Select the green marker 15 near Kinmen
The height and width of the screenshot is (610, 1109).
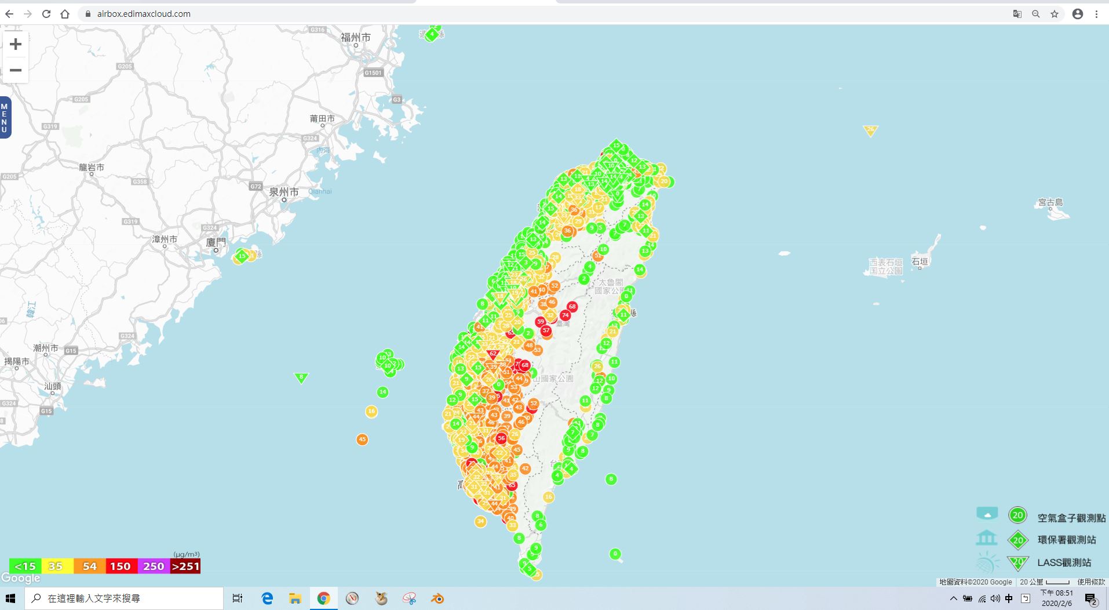click(242, 256)
